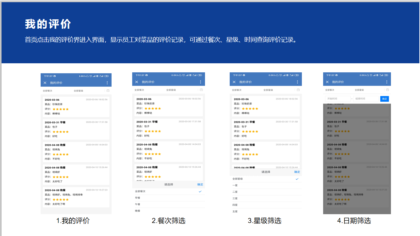Viewport: 420px width, 236px height.
Task: Open 全部餐次 filter in screenshot 1.我的评价
Action: [x=47, y=91]
